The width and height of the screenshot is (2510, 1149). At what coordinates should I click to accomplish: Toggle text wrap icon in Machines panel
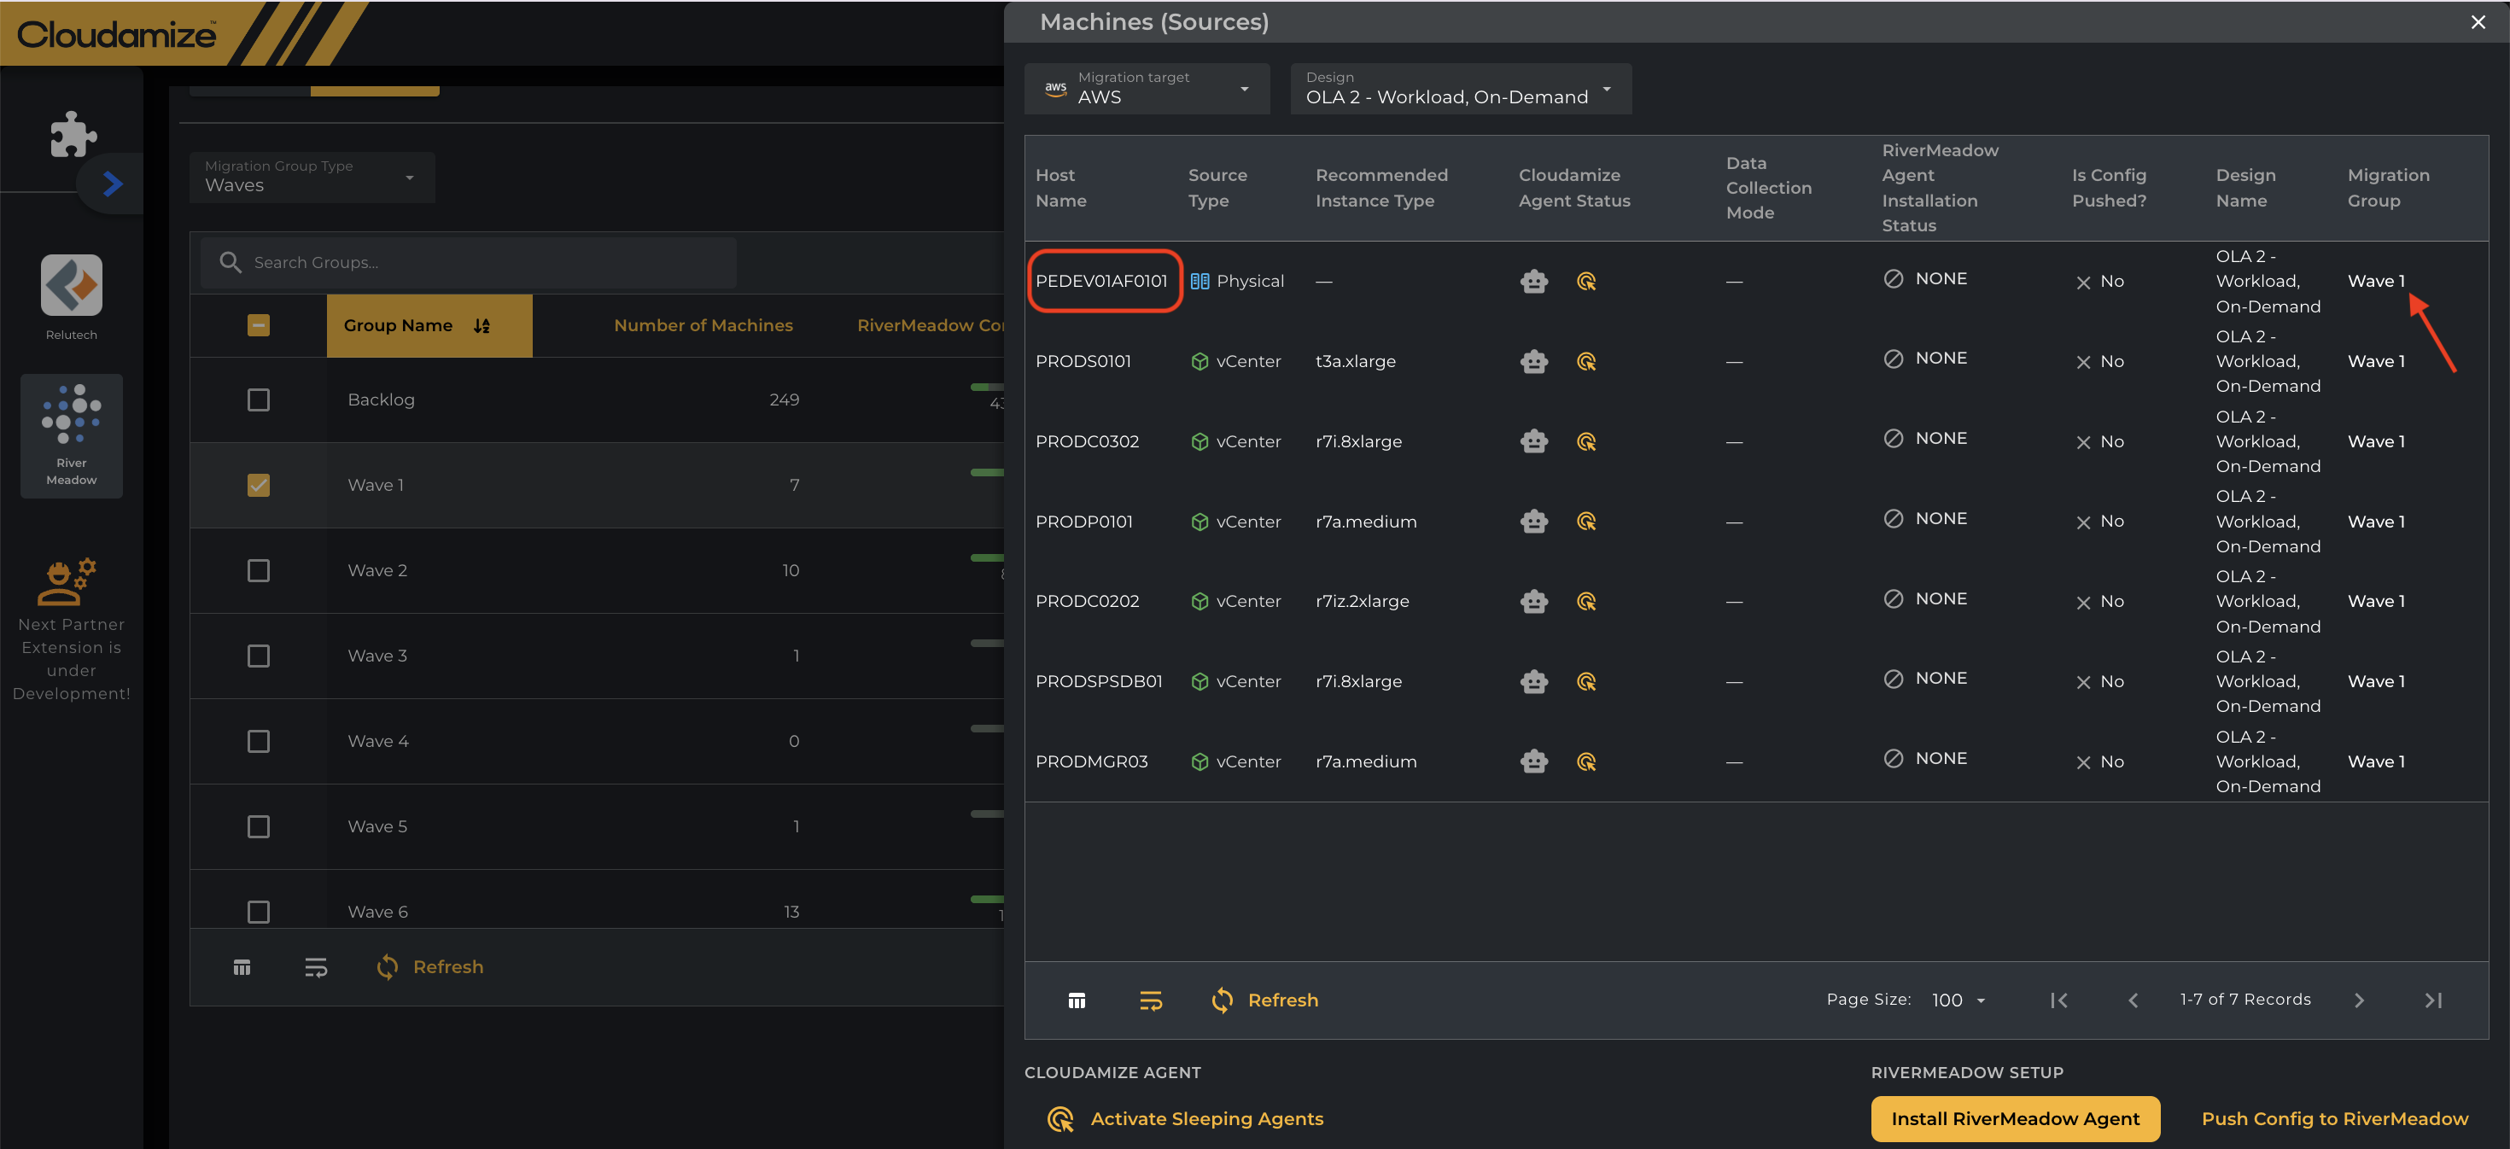pos(1151,1000)
